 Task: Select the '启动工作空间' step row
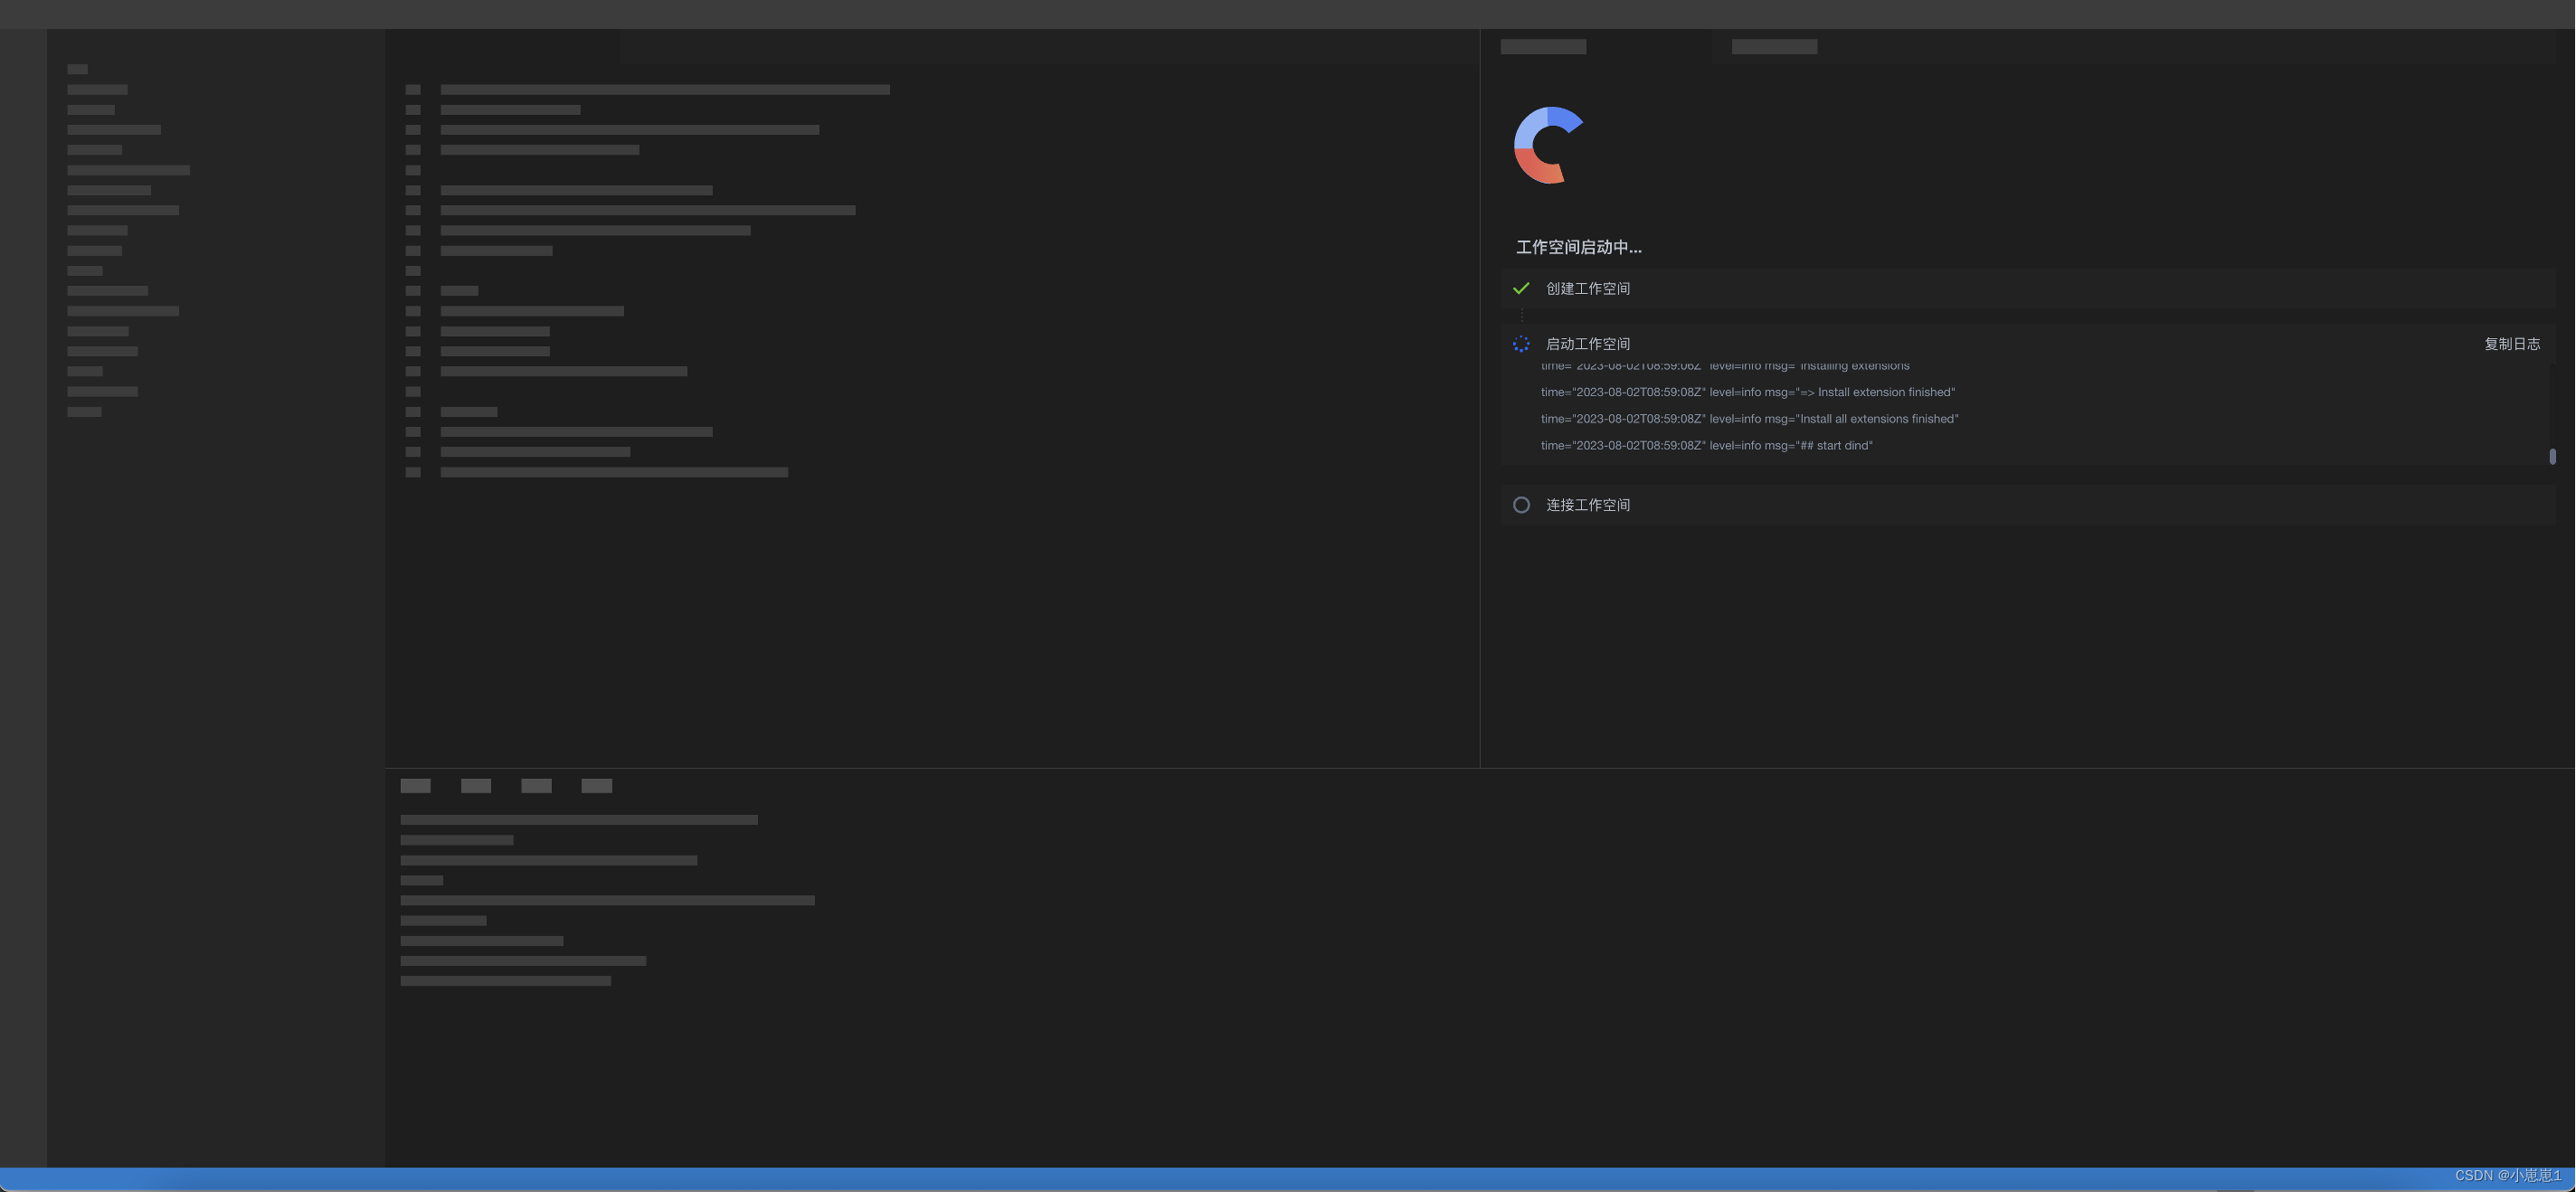pyautogui.click(x=2028, y=344)
